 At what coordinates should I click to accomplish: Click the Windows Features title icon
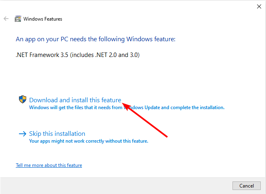(18, 19)
